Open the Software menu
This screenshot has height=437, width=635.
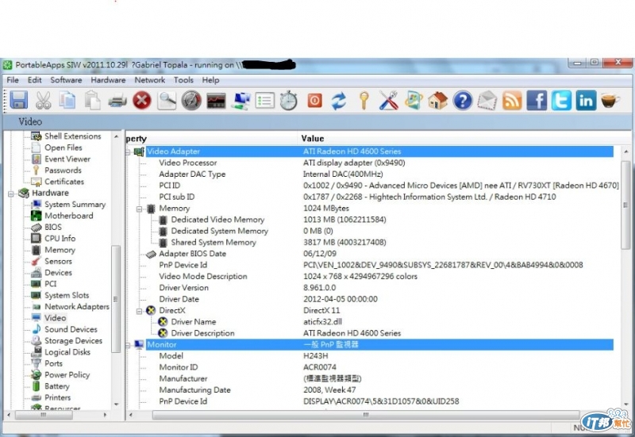click(66, 80)
